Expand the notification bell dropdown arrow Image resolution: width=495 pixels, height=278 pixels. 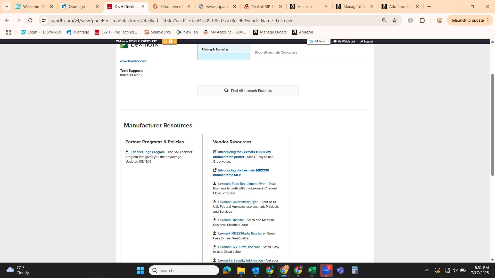pos(175,41)
